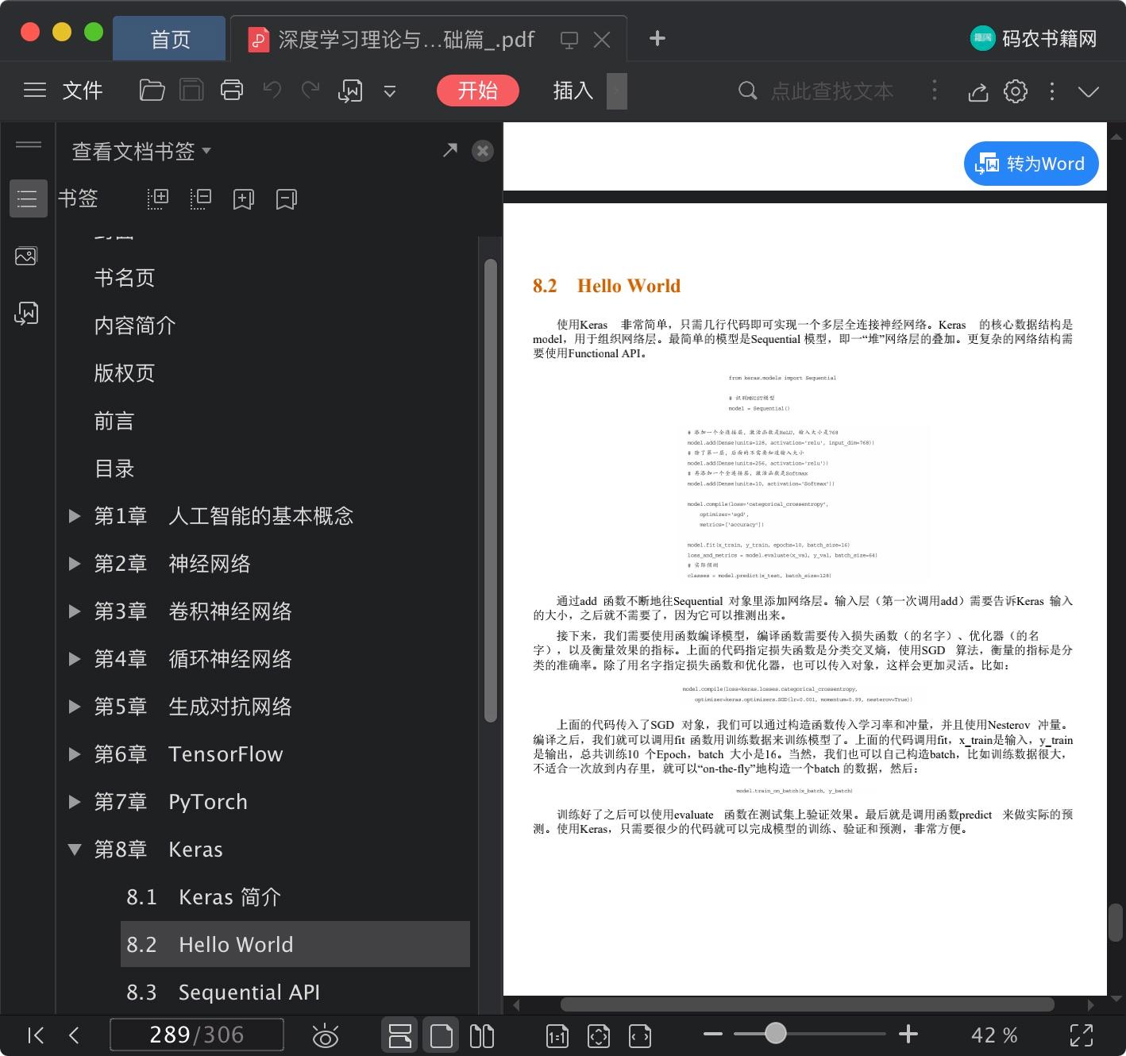Click the open folder icon

[152, 91]
